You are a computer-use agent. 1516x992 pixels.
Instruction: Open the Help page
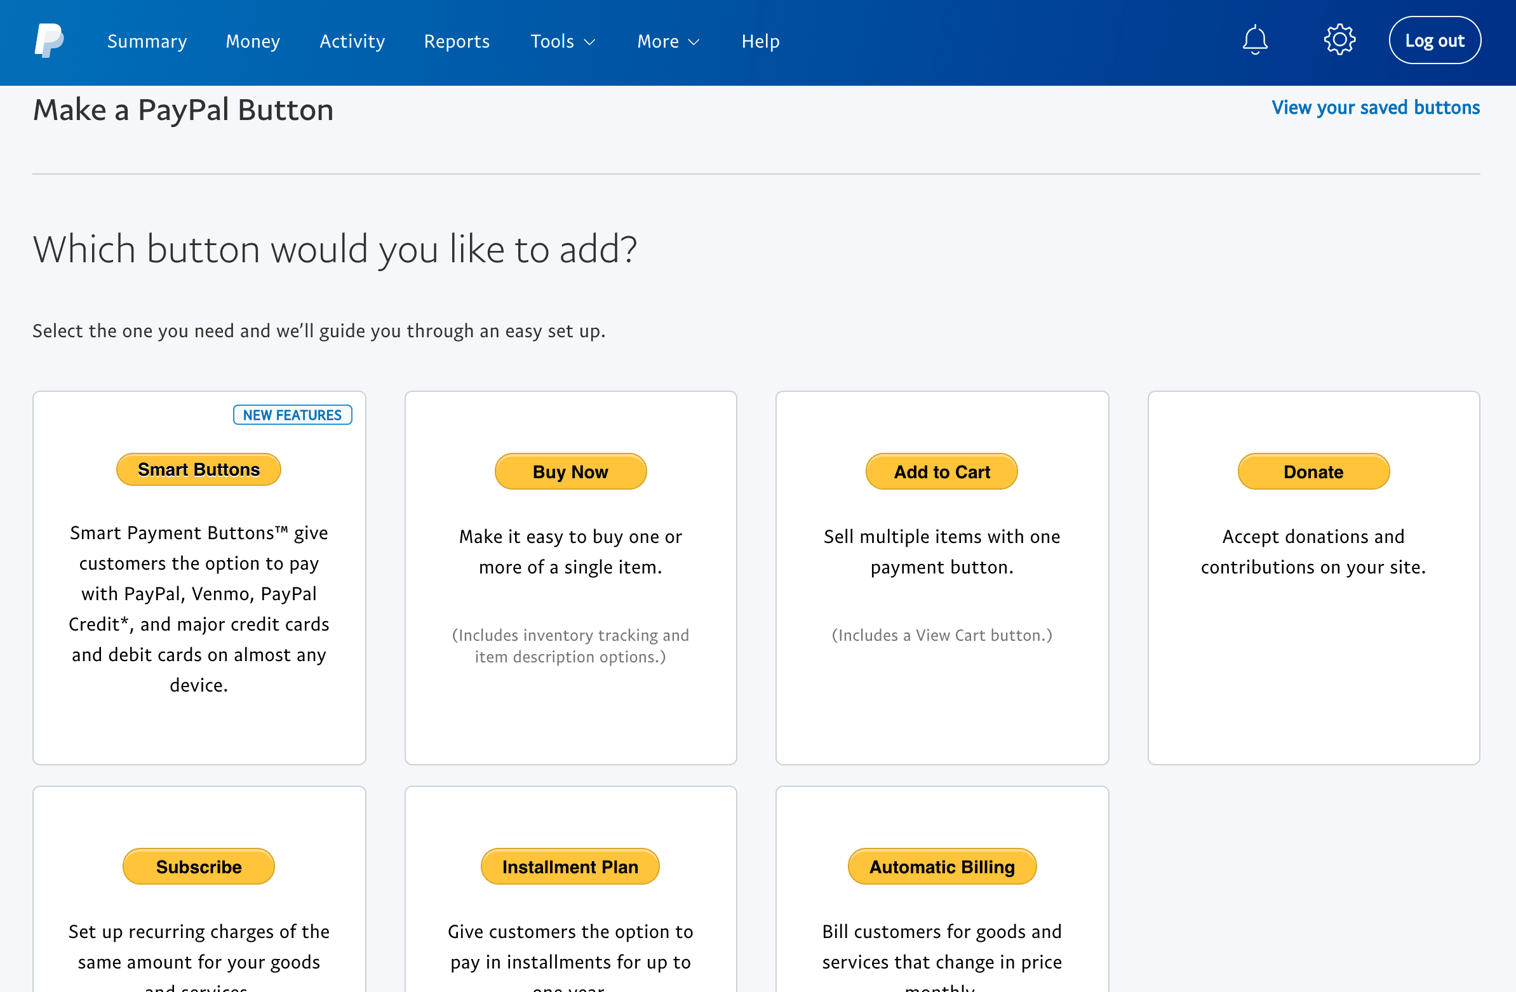click(761, 41)
